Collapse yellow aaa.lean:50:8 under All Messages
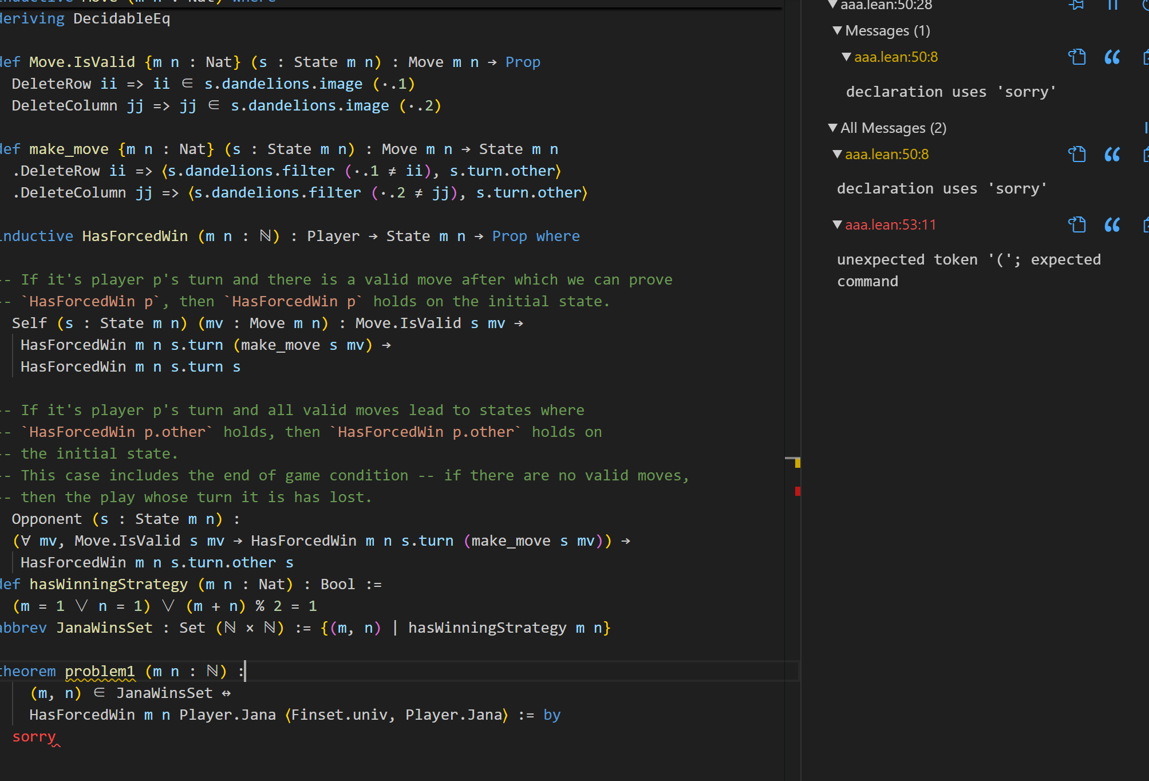 pos(838,155)
